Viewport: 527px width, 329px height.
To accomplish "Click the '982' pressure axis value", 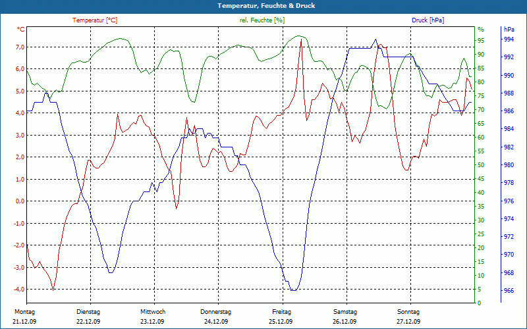I will [x=509, y=147].
